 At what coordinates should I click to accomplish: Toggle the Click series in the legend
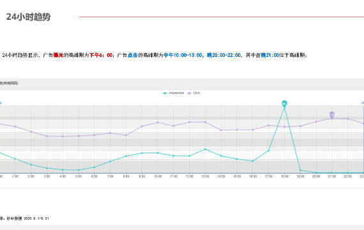pos(194,93)
